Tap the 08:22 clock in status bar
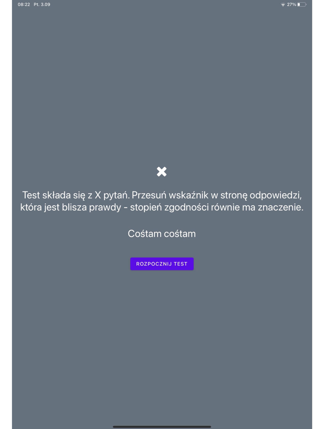 [24, 5]
